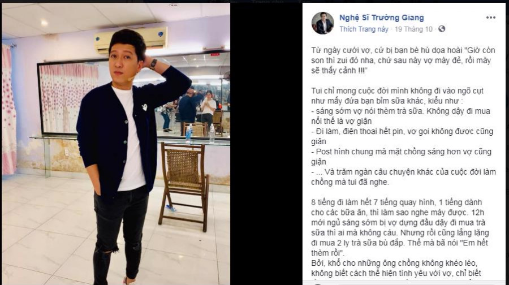Click the Thích Trang này button

tap(364, 29)
